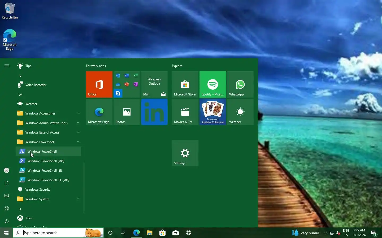Launch Windows PowerShell ISE (x86)
Image resolution: width=382 pixels, height=238 pixels.
[49, 180]
